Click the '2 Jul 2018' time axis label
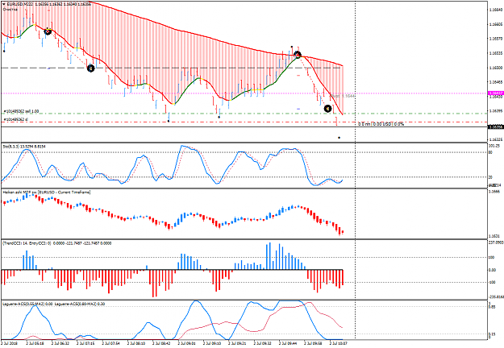This screenshot has width=504, height=348. [11, 343]
